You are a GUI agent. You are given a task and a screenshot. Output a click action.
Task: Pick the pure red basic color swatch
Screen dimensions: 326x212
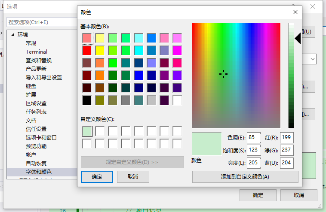(87, 51)
